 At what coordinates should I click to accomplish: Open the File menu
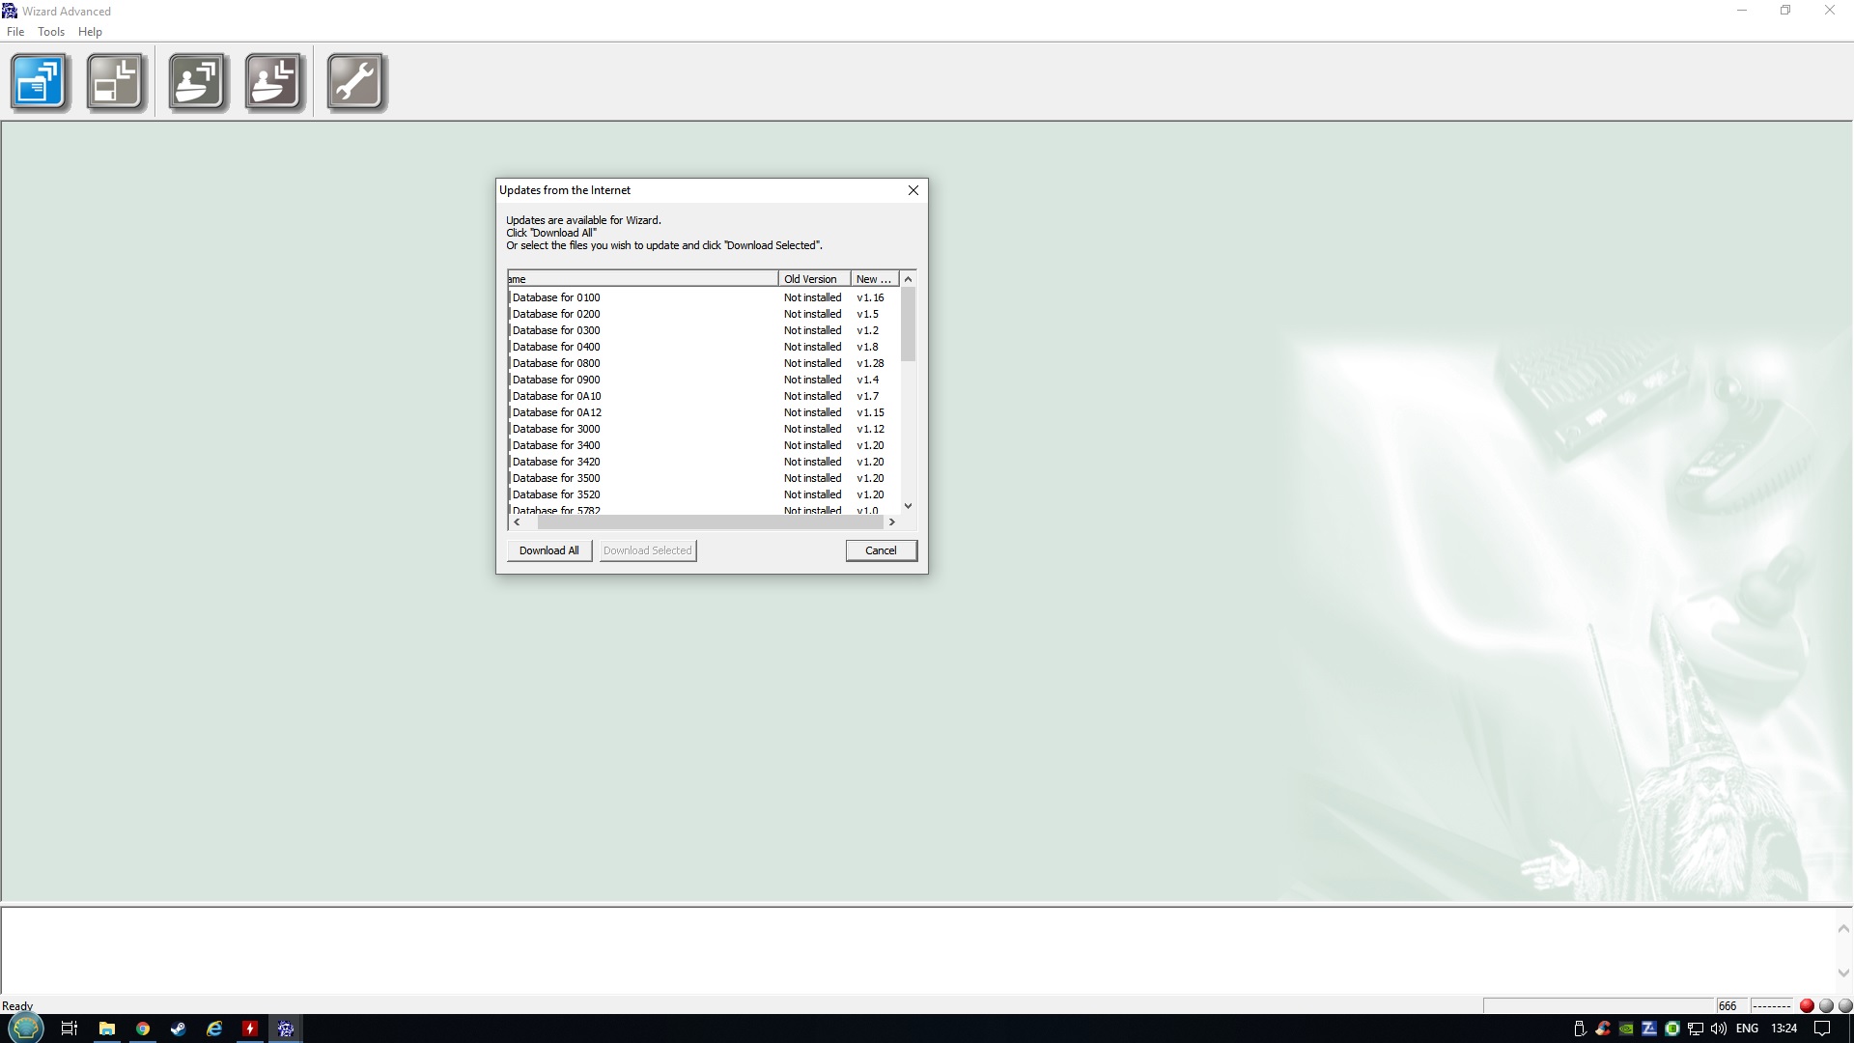point(15,32)
